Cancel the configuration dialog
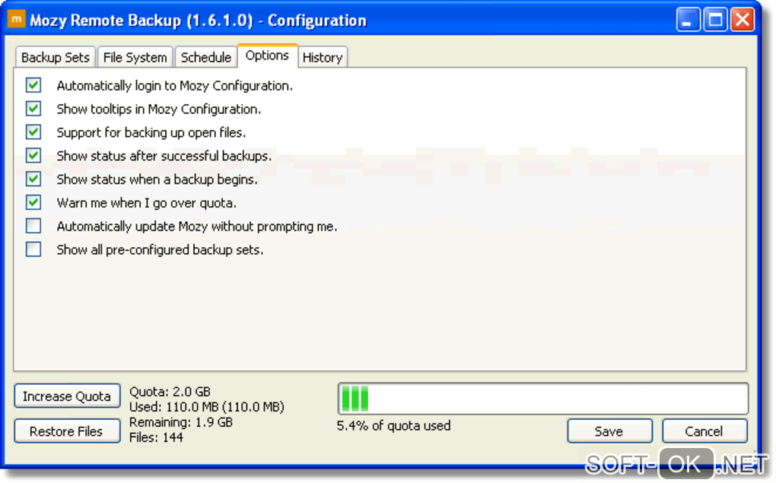The height and width of the screenshot is (483, 776). (704, 431)
